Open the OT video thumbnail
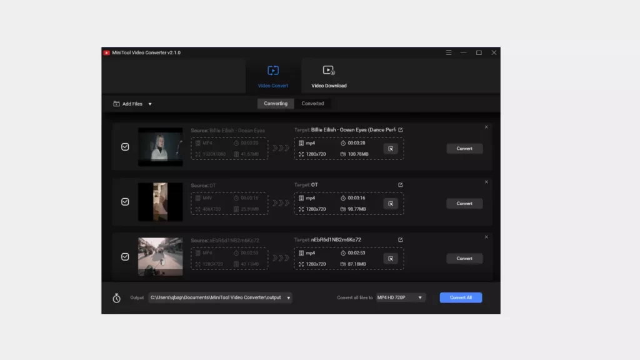640x360 pixels. (161, 202)
